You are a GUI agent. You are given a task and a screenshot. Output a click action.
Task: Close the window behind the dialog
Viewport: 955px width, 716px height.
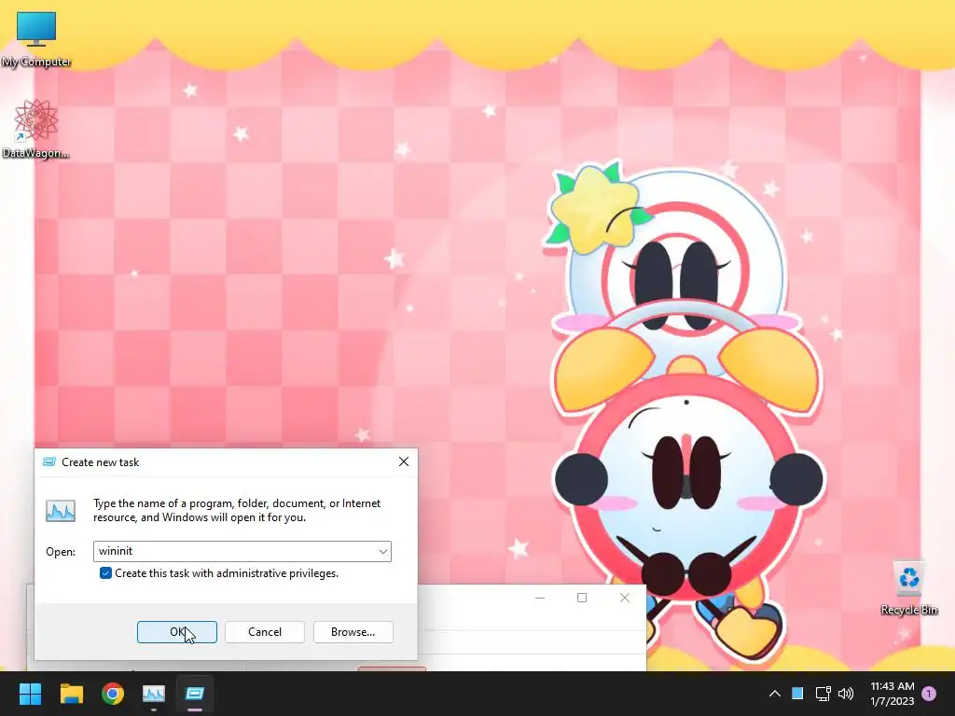(x=624, y=598)
